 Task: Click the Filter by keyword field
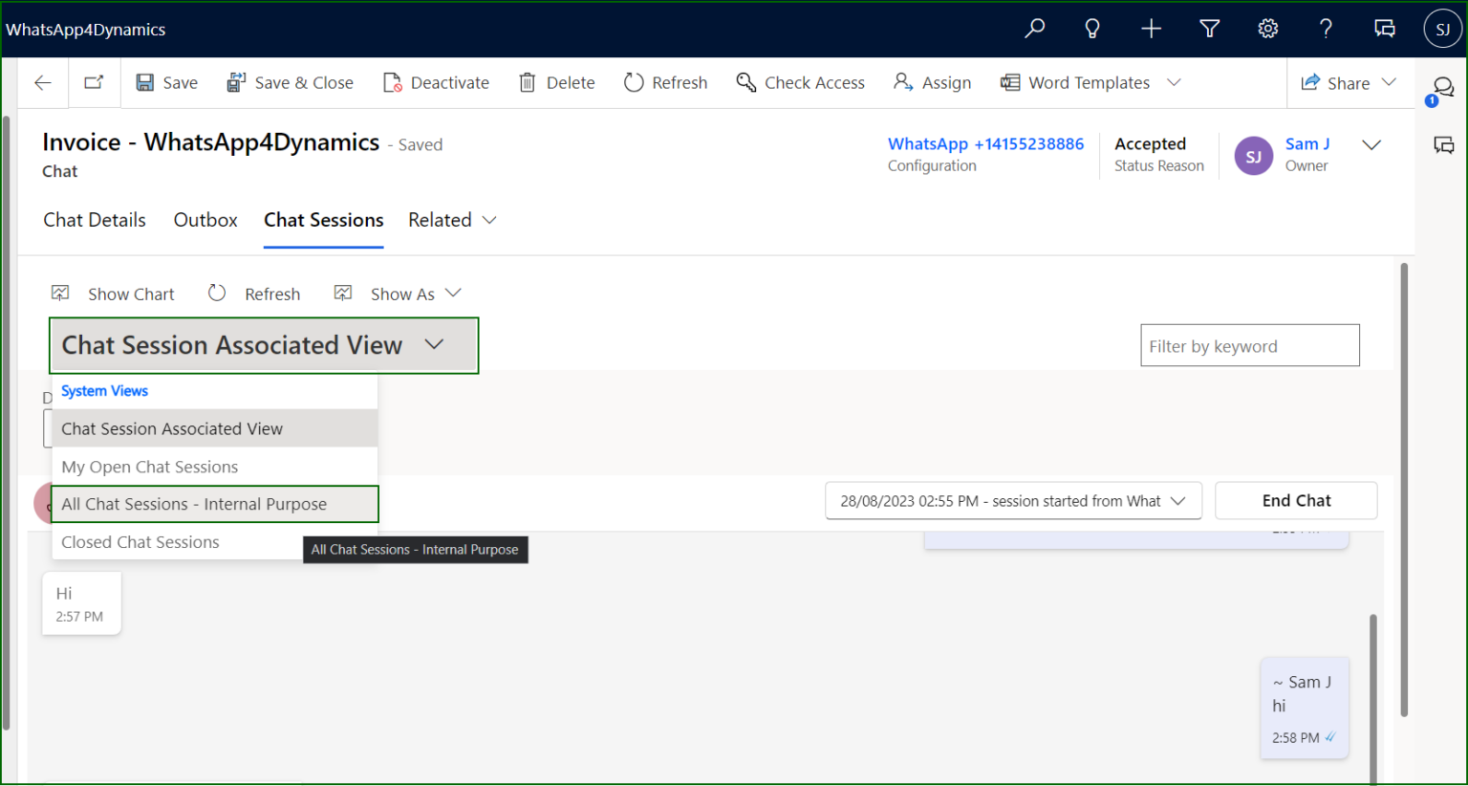tap(1249, 346)
